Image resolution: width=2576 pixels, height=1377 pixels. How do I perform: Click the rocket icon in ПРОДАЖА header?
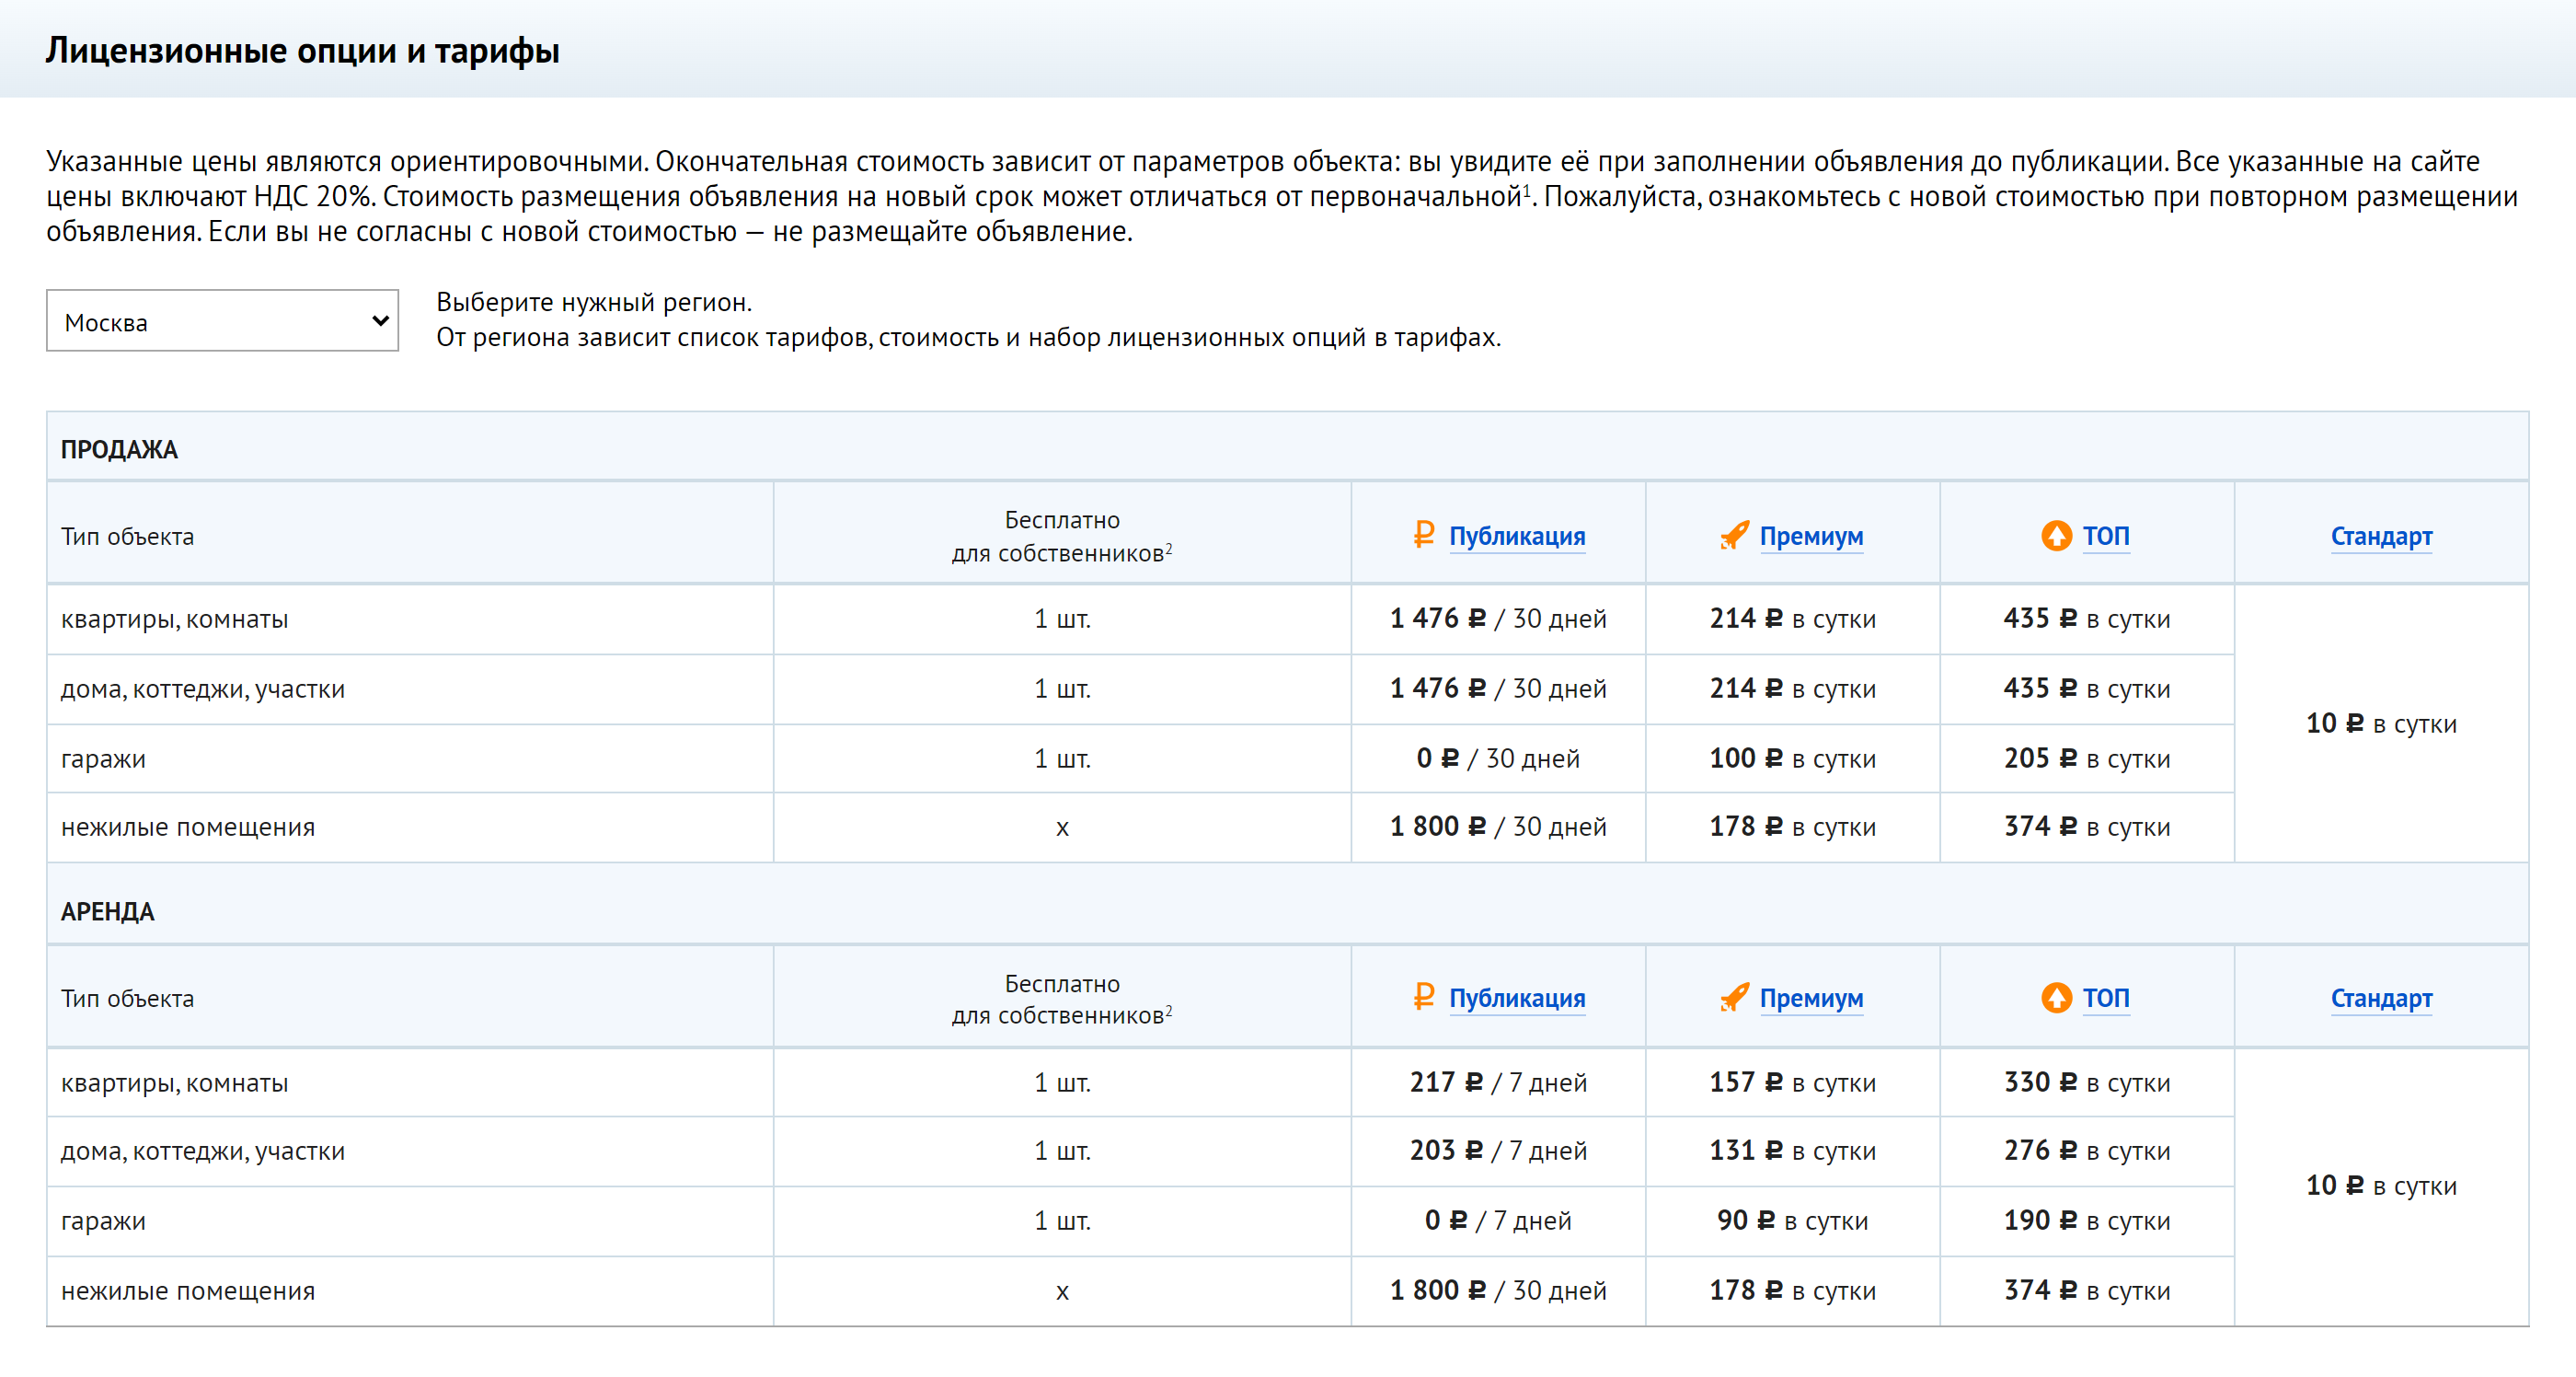click(1734, 535)
